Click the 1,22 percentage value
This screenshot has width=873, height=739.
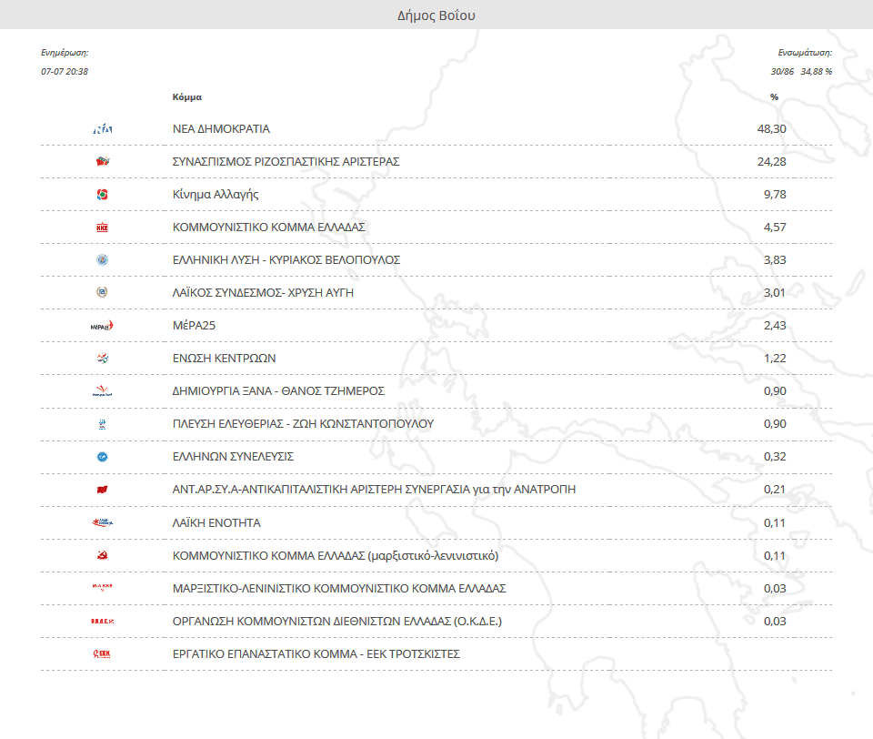[775, 359]
